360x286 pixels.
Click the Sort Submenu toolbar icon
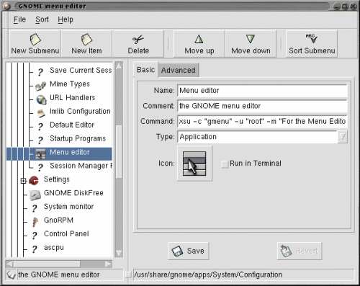(x=312, y=38)
